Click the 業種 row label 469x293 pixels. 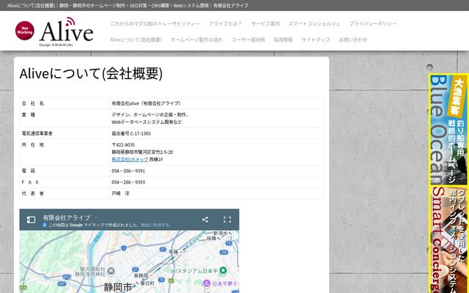click(x=29, y=114)
